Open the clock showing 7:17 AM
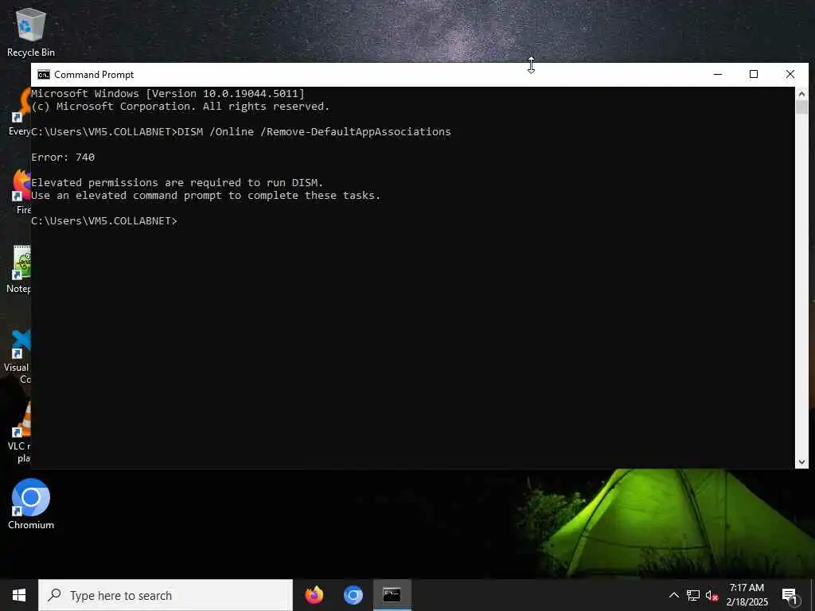The width and height of the screenshot is (815, 611). pyautogui.click(x=747, y=595)
